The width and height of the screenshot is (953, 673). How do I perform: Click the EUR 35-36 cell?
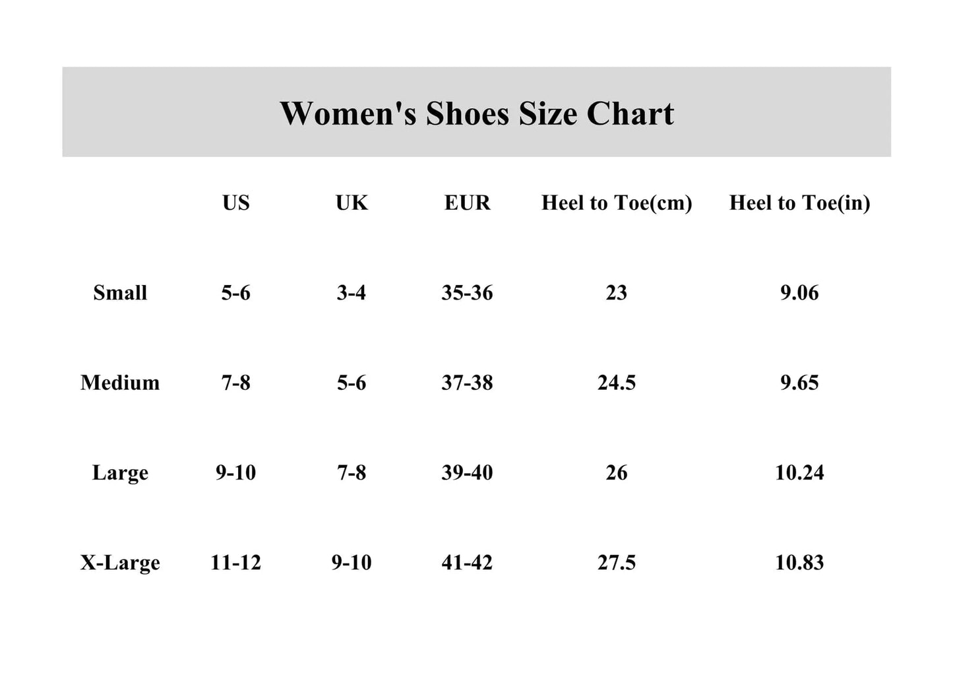tap(467, 292)
